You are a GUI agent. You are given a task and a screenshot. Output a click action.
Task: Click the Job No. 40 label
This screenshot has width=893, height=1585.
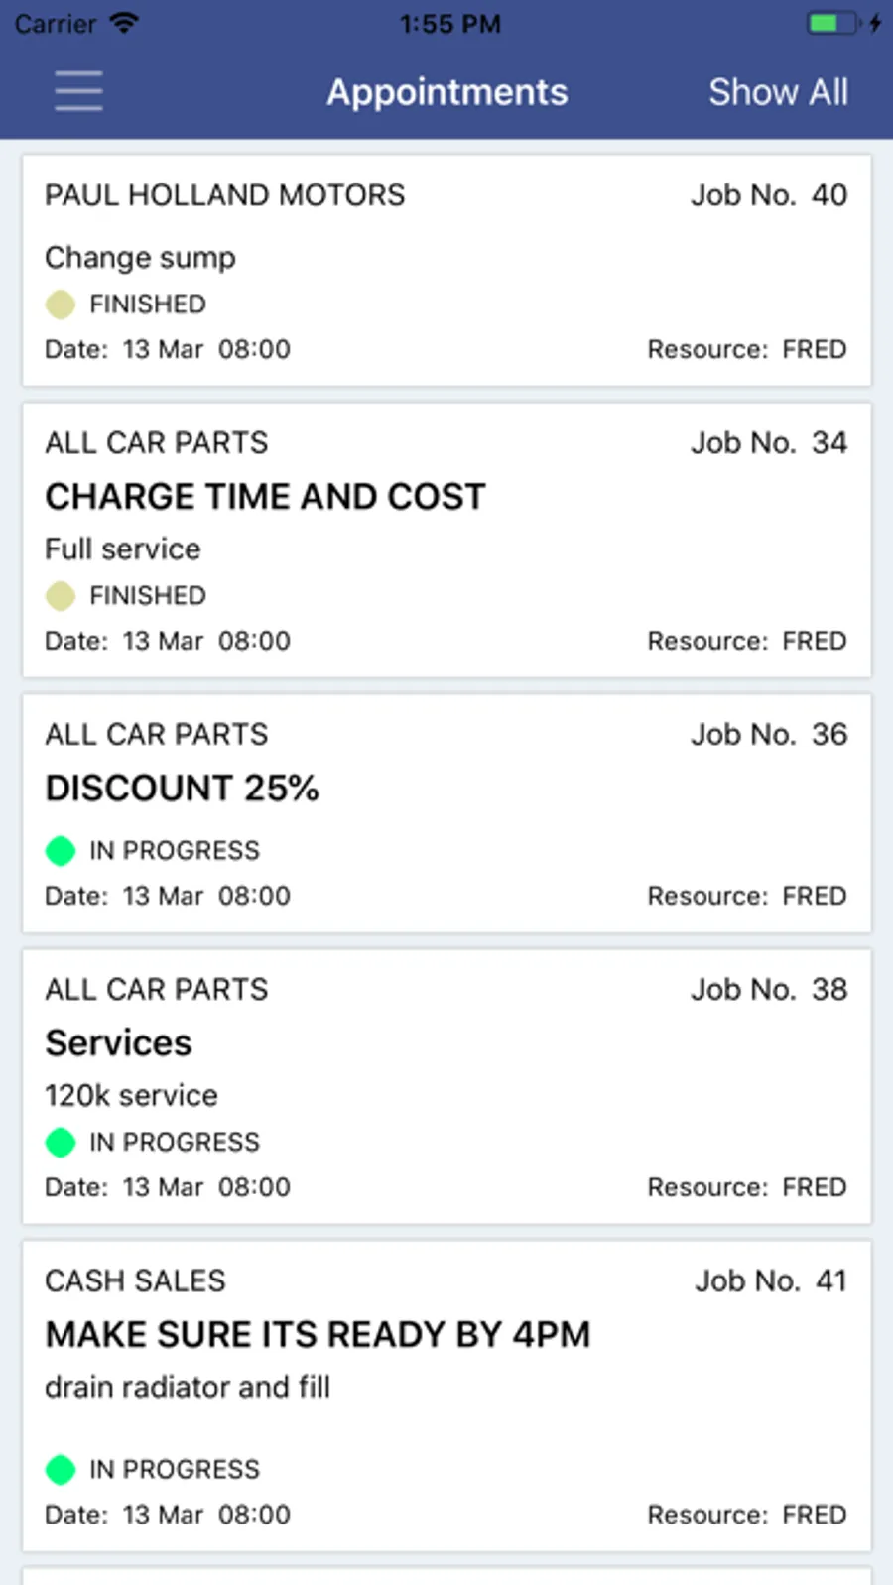point(768,195)
